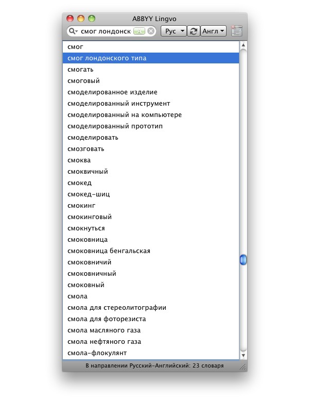This screenshot has width=309, height=400.
Task: Click the scrollbar down arrow
Action: tap(243, 355)
